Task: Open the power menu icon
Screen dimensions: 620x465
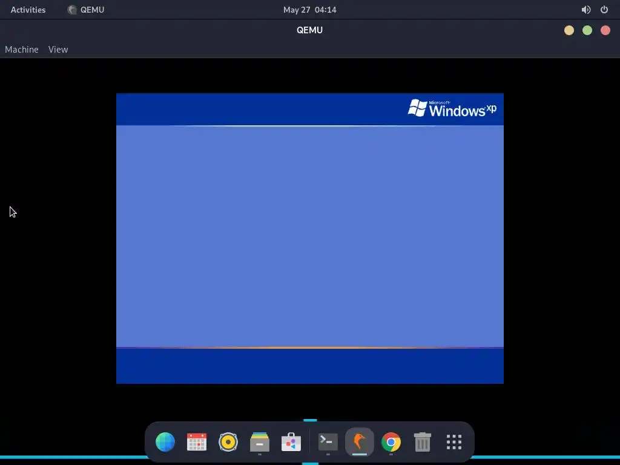Action: (x=604, y=10)
